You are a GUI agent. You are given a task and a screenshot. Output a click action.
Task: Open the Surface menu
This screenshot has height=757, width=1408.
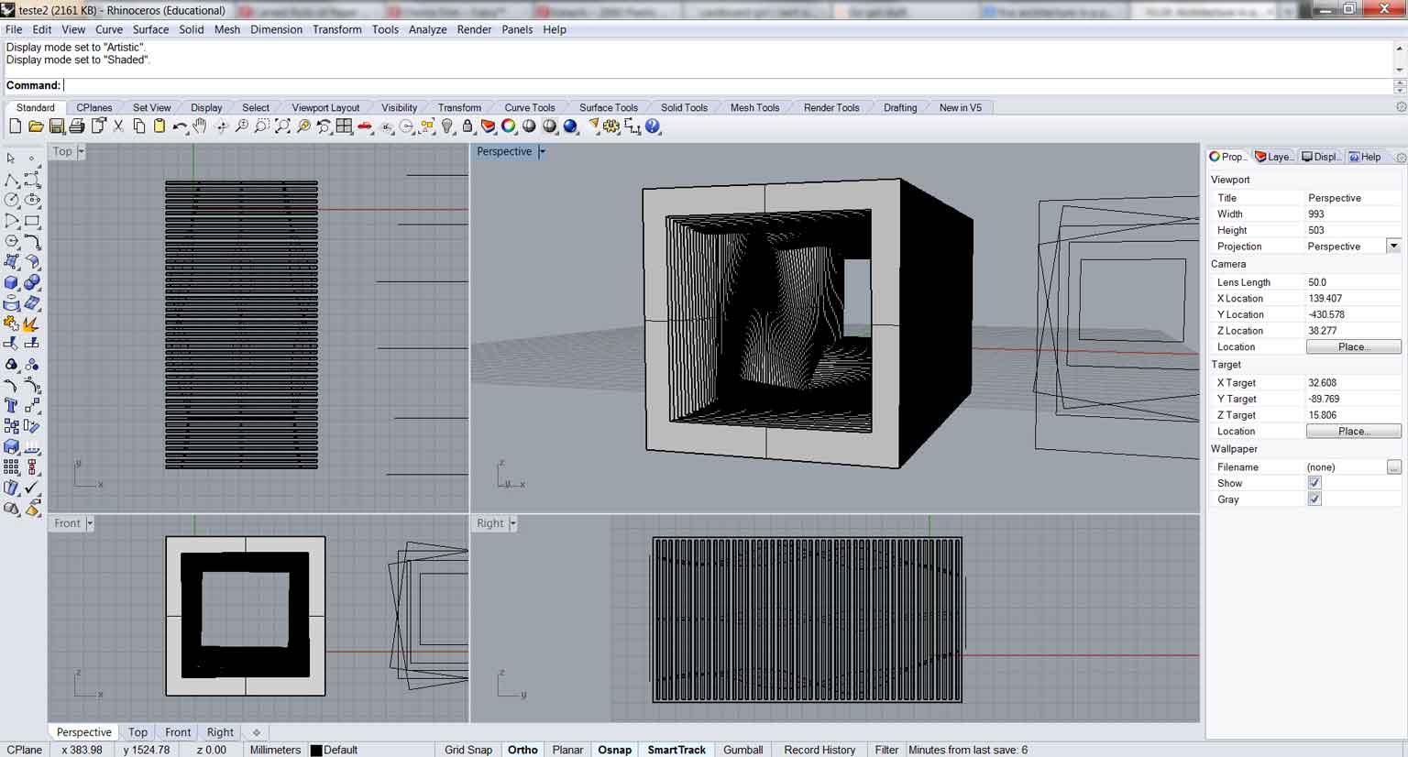[x=150, y=29]
